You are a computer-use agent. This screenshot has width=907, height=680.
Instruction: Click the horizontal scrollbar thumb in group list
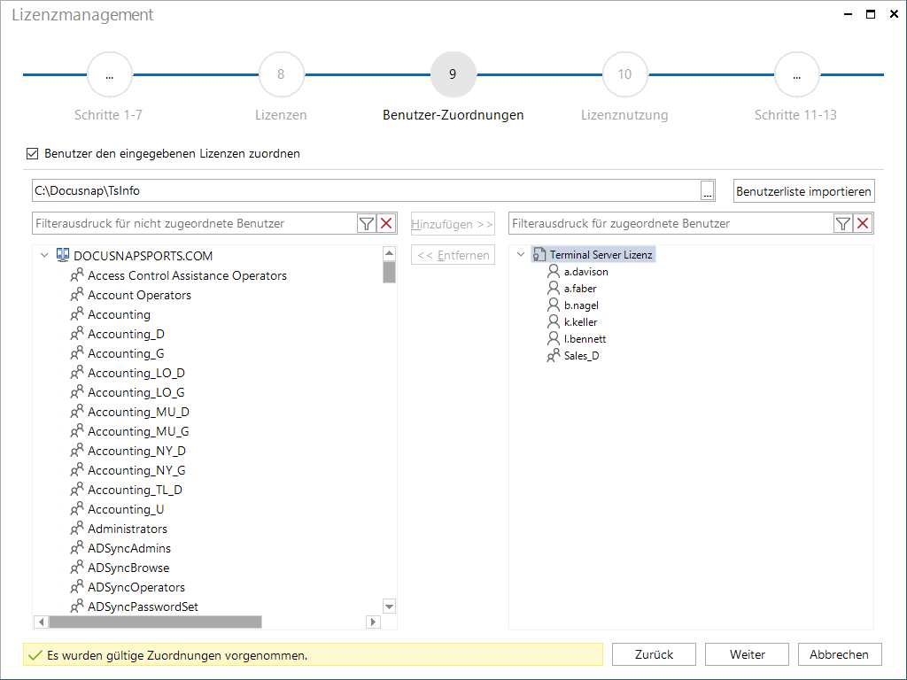pyautogui.click(x=156, y=622)
